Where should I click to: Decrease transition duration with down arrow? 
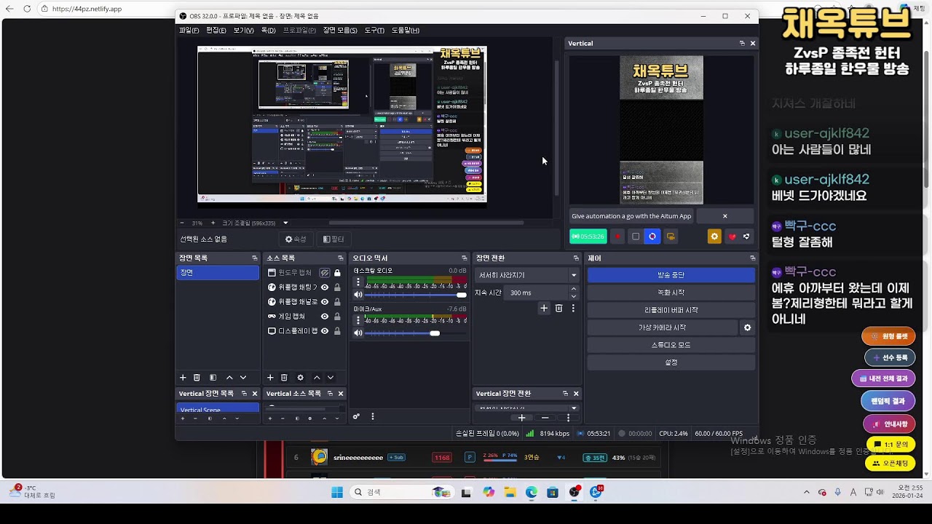click(x=573, y=296)
